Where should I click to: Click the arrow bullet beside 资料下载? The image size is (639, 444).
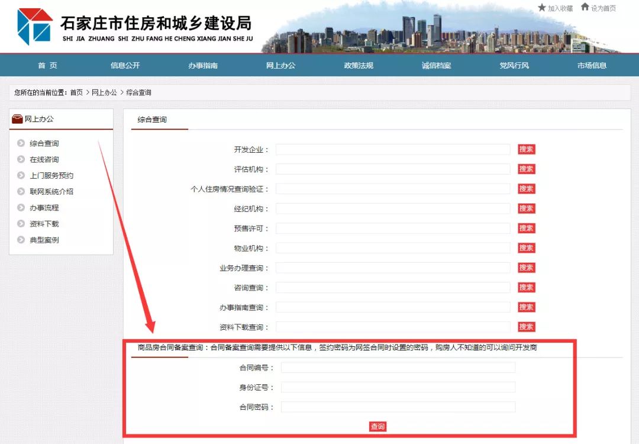(21, 223)
